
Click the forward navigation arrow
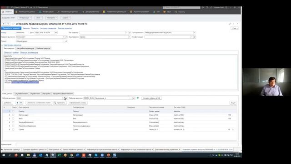click(x=8, y=24)
